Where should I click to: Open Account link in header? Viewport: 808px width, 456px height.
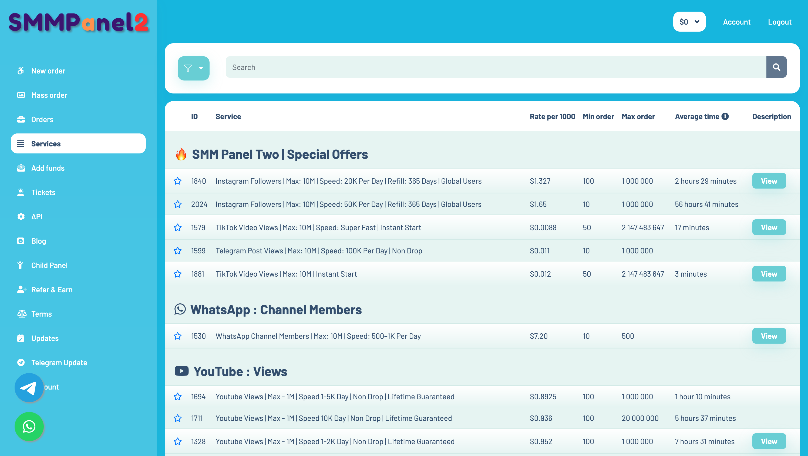click(x=736, y=22)
